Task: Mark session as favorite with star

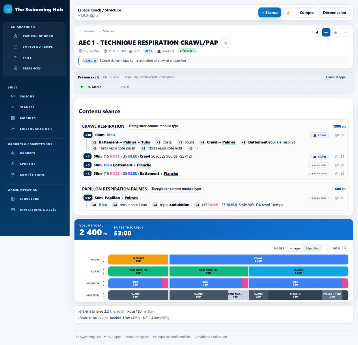Action: click(x=226, y=43)
